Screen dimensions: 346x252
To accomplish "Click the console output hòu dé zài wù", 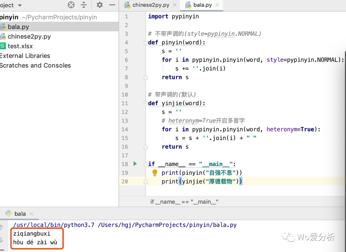I will click(35, 242).
